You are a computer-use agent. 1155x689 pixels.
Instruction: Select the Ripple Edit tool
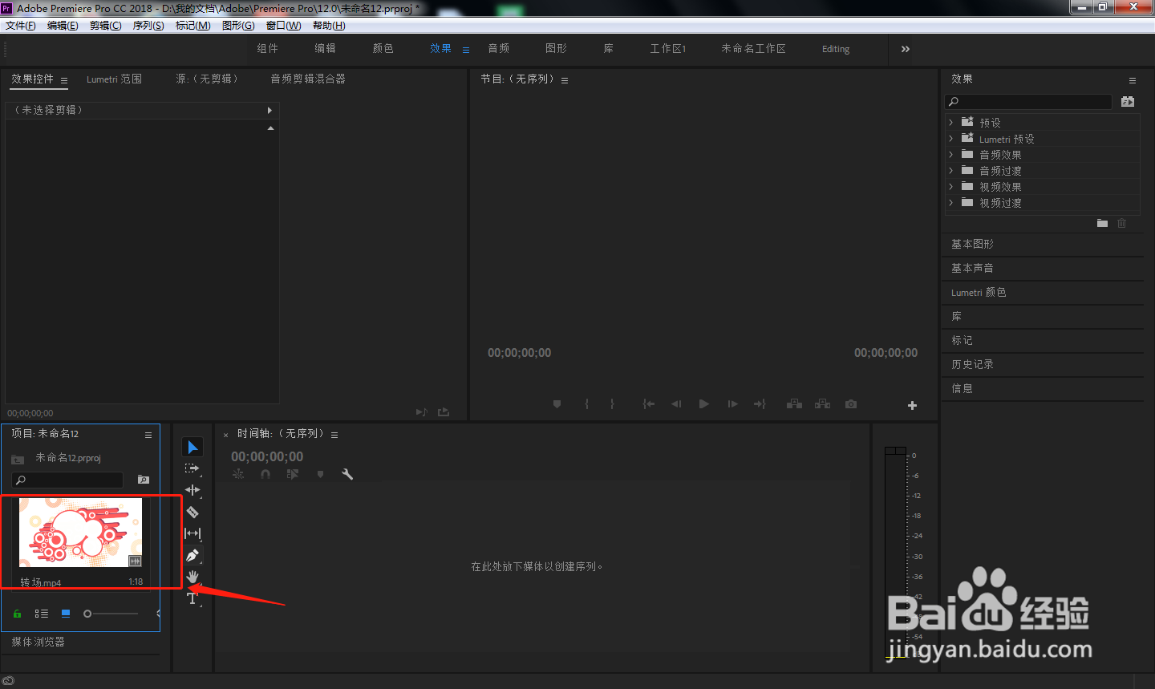point(192,490)
